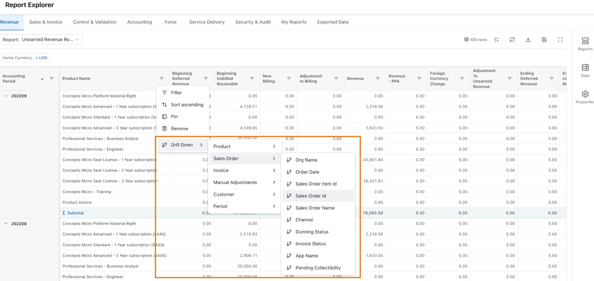Switch to the Forex tab
Viewport: 594px width, 281px height.
point(171,22)
